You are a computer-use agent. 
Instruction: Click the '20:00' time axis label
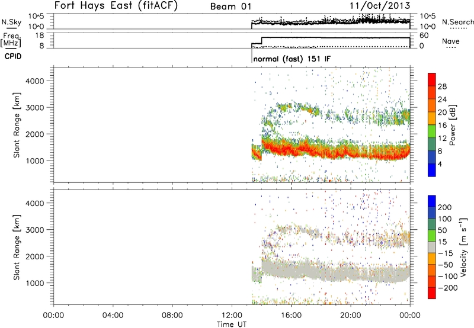coord(350,316)
